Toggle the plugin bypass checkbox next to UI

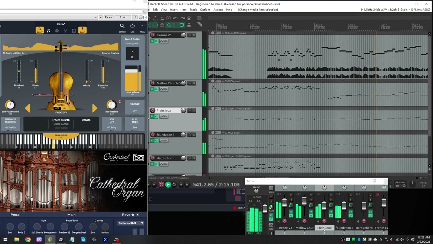(145, 18)
